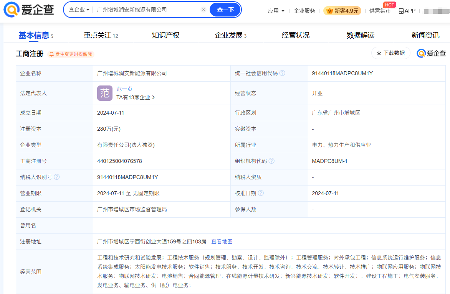450x294 pixels.
Task: Click the 爱企查 logo next to 下载数据
Action: click(x=431, y=53)
